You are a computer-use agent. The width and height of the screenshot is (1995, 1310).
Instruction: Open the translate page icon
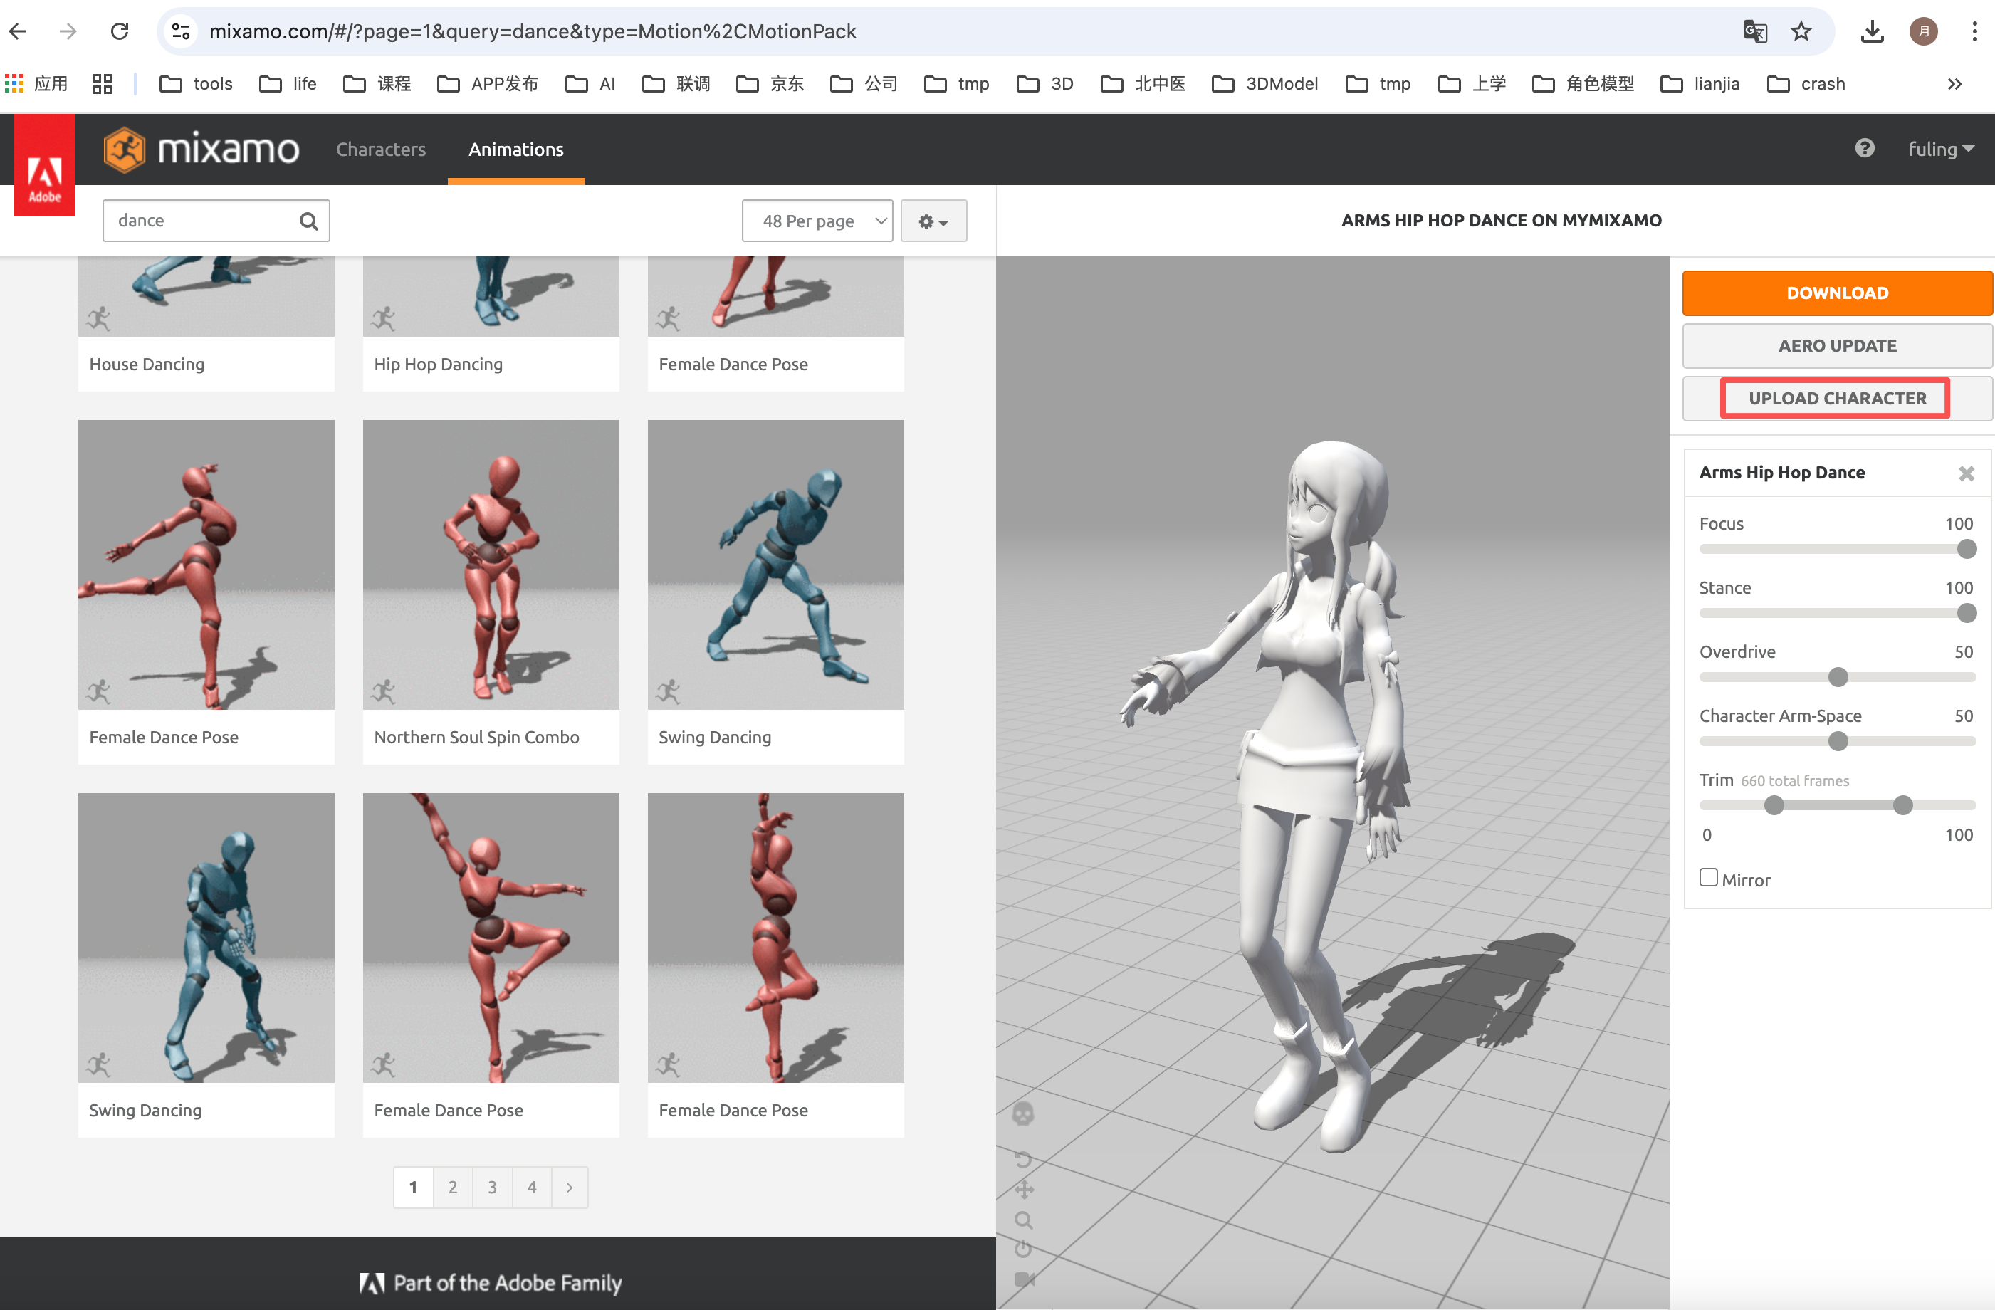pyautogui.click(x=1754, y=32)
